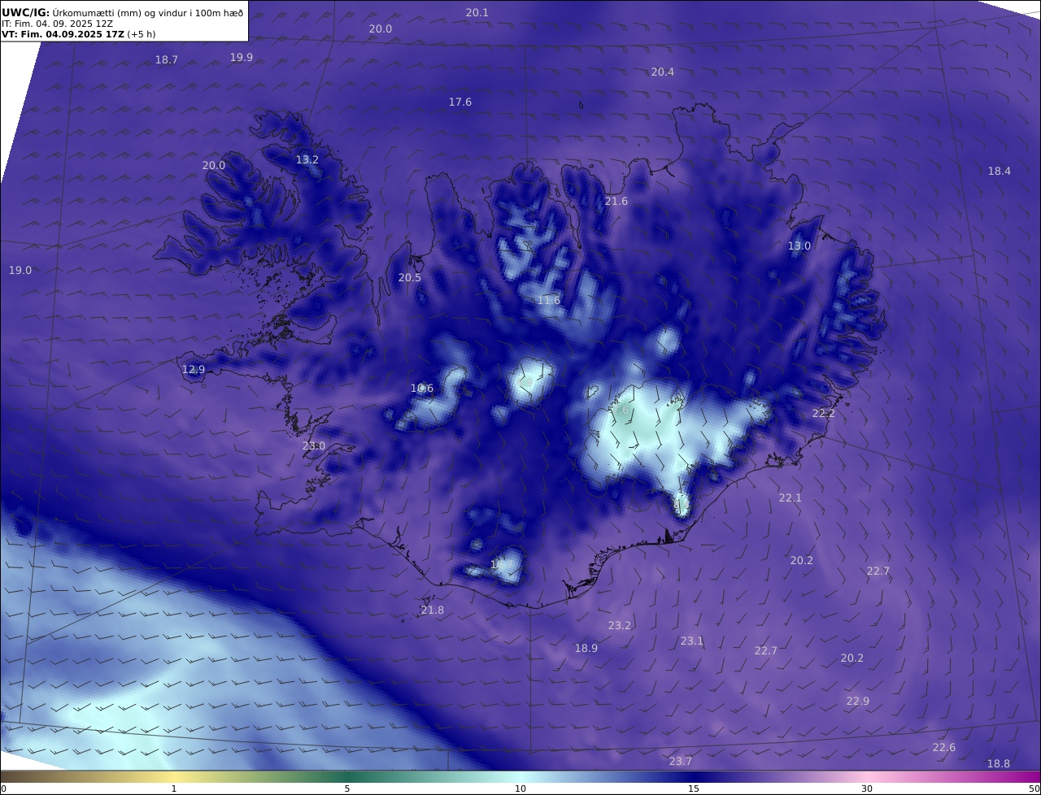Select the yellow 1 mm tick on the colorbar

pyautogui.click(x=174, y=788)
